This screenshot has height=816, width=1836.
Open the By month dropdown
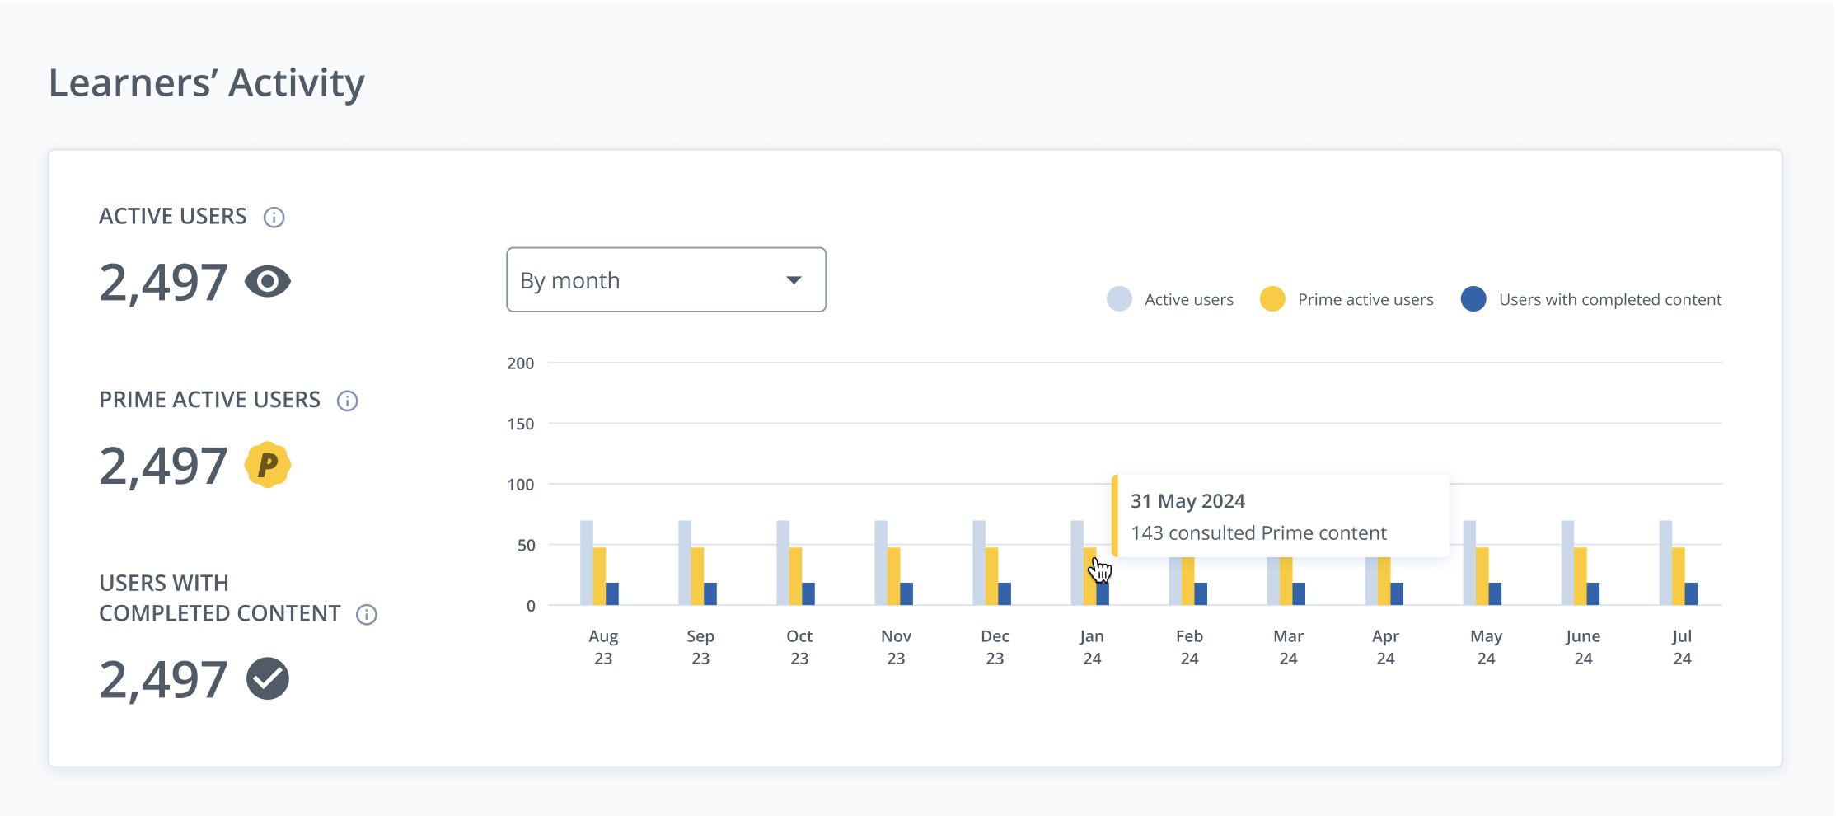[666, 280]
